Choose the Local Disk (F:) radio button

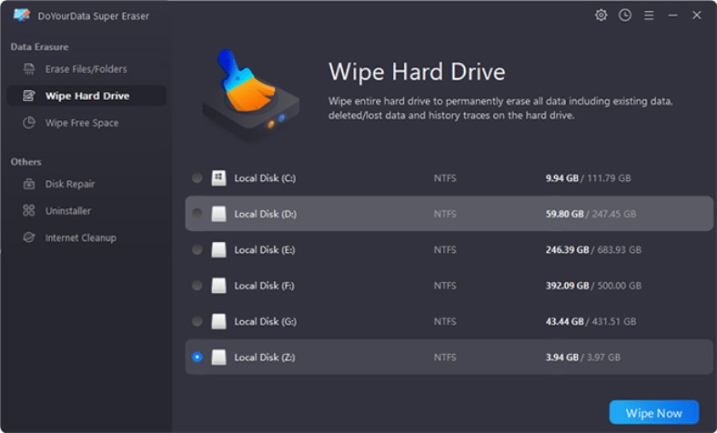[197, 286]
